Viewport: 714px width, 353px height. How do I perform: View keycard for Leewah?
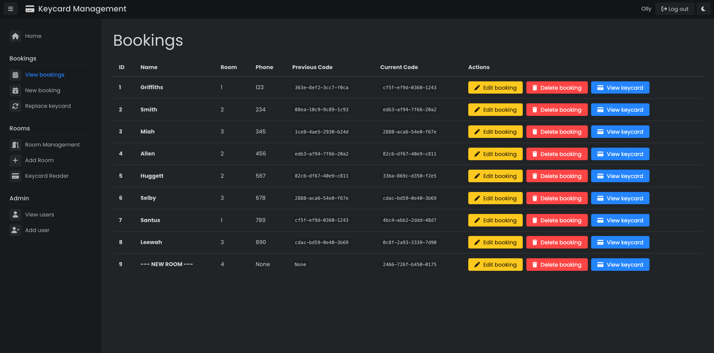coord(620,242)
